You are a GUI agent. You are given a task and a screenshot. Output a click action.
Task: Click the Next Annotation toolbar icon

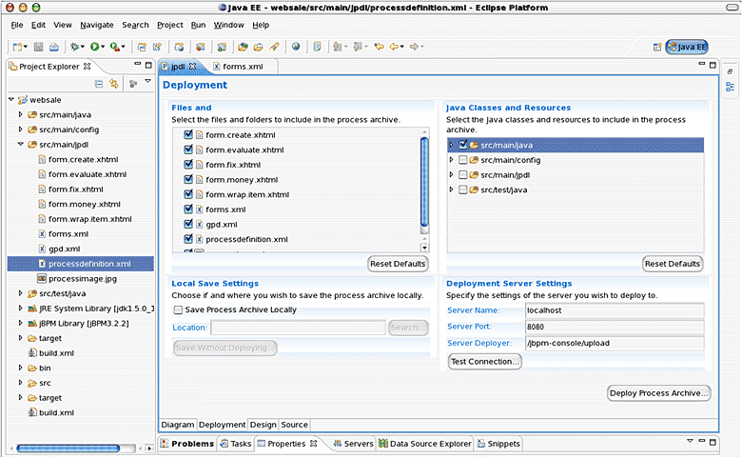pos(337,47)
